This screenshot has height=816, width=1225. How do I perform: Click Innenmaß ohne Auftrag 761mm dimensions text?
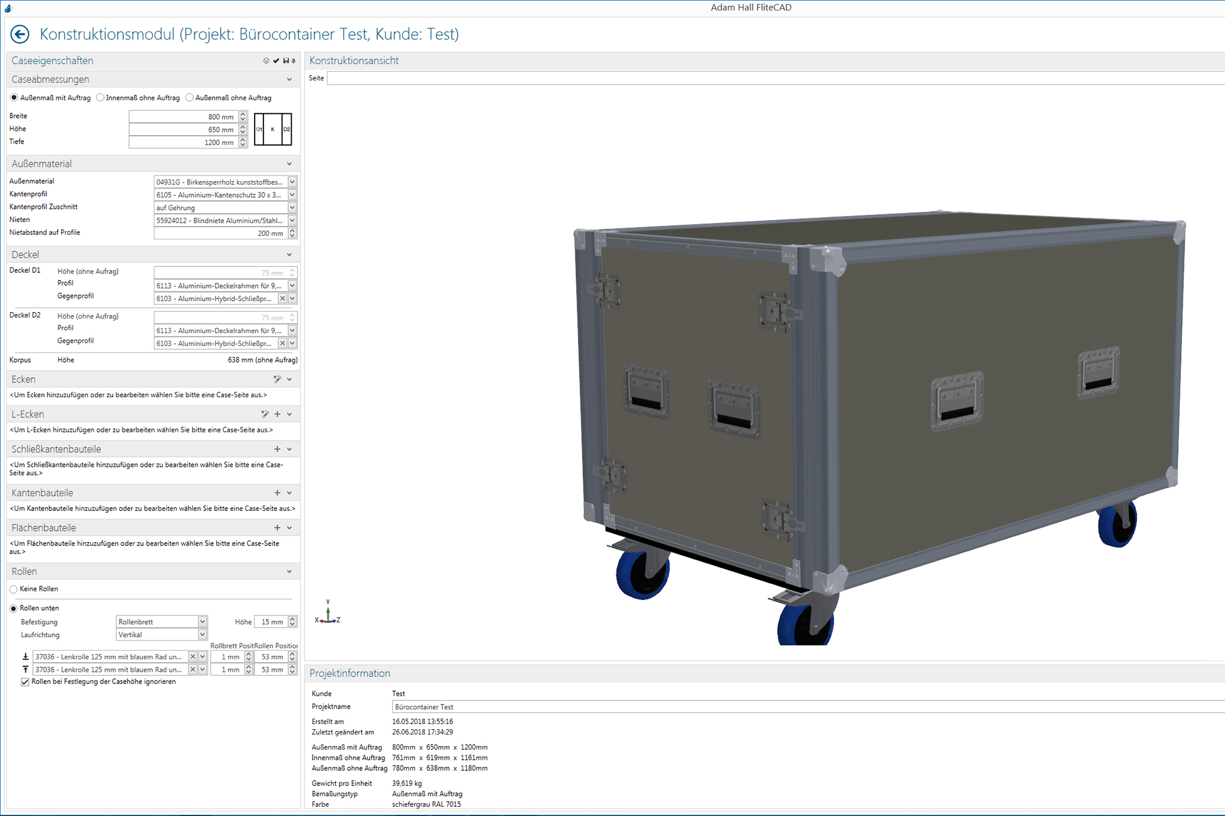pos(440,758)
